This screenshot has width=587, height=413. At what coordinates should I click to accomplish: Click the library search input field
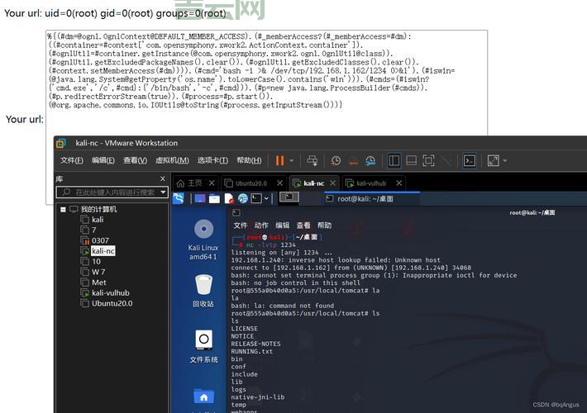tap(112, 192)
